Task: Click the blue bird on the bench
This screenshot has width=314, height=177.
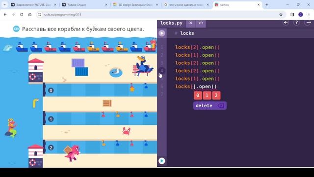Action: click(143, 66)
